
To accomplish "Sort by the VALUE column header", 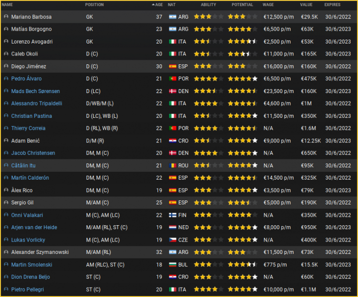I will tap(307, 4).
